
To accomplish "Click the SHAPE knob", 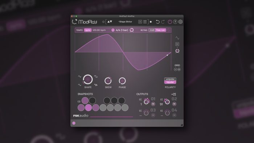I will tap(88, 79).
